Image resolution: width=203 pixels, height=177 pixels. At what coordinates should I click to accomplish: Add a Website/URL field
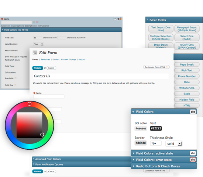pos(187,88)
